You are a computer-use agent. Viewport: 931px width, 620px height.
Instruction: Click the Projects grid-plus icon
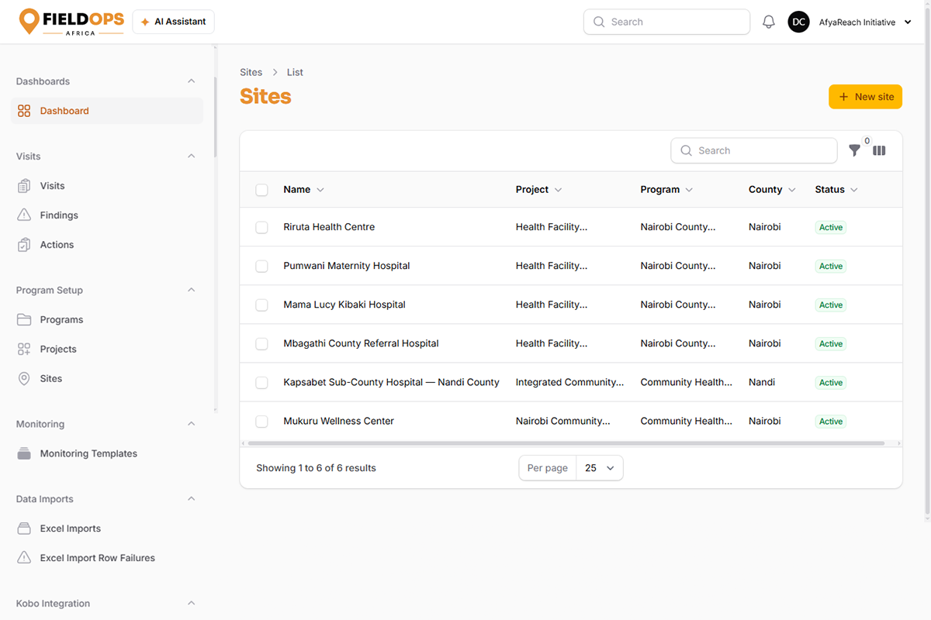click(x=24, y=350)
